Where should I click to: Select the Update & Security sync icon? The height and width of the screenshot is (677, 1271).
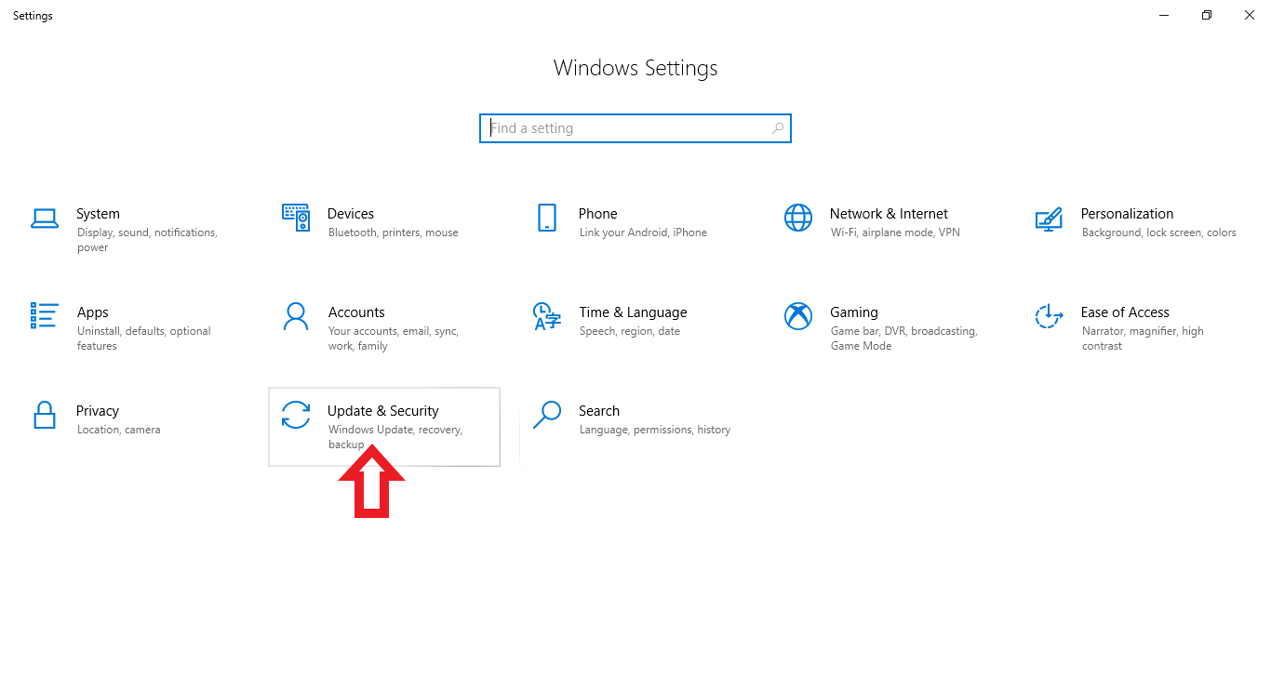[296, 416]
